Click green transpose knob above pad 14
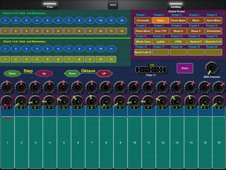The width and height of the screenshot is (226, 170). (191, 102)
